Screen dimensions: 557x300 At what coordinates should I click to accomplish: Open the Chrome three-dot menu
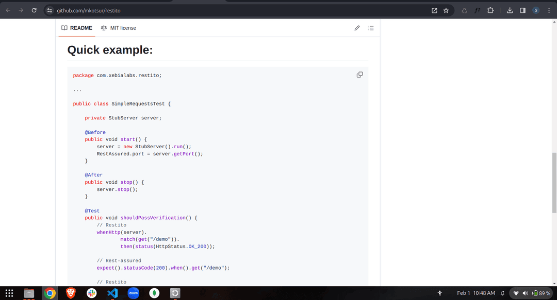pos(549,10)
